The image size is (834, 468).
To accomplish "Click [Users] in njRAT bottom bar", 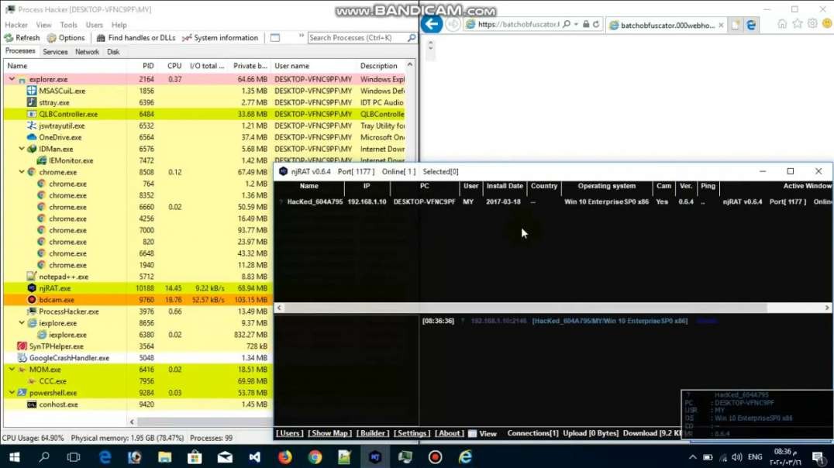I will [x=290, y=433].
